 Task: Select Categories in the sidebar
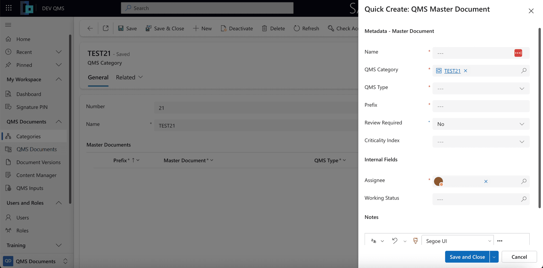pyautogui.click(x=33, y=136)
